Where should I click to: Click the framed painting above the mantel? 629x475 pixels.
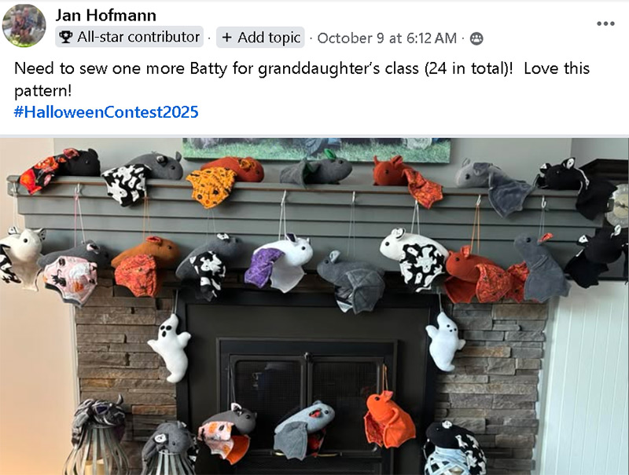pyautogui.click(x=317, y=150)
